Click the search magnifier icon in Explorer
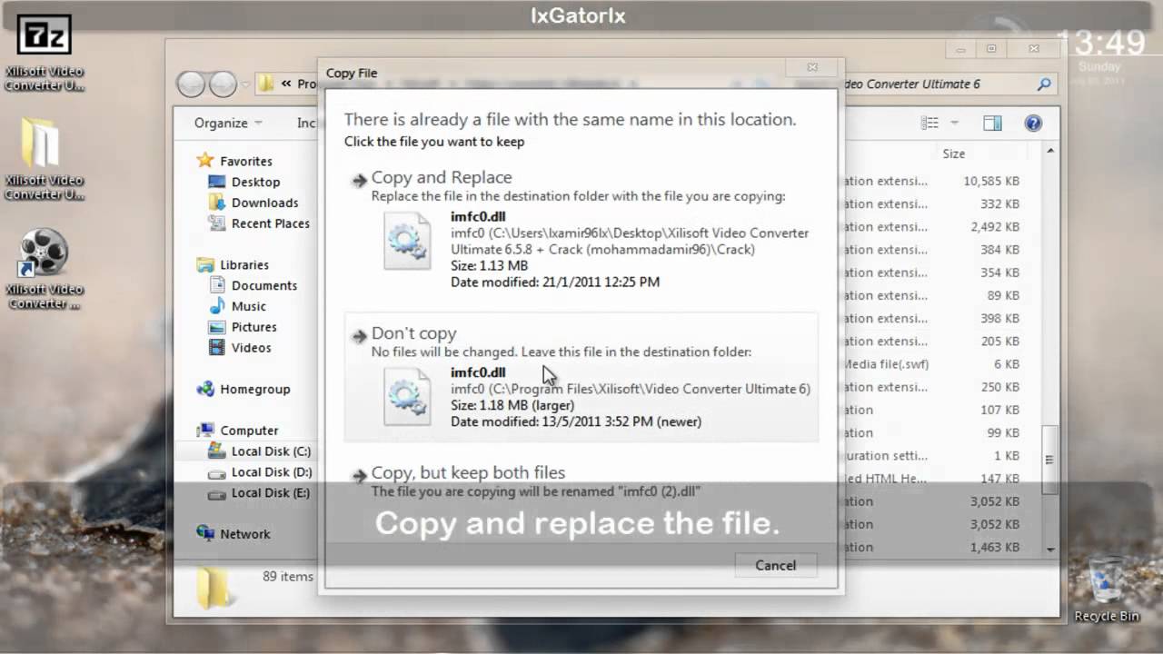This screenshot has height=654, width=1163. coord(1044,84)
